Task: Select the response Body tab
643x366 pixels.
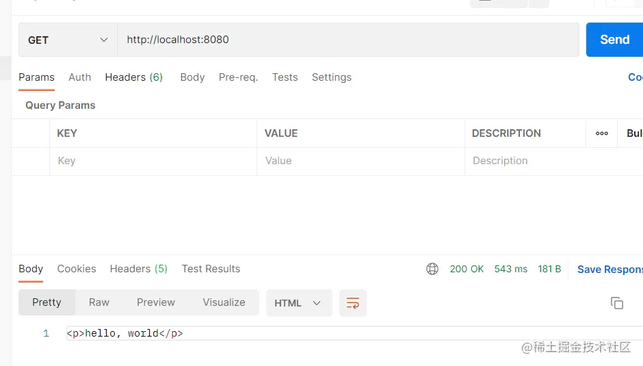Action: click(31, 269)
